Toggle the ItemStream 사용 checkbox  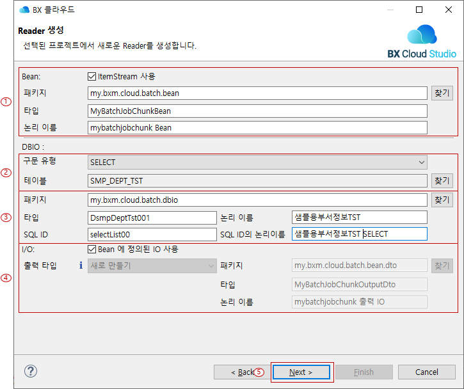coord(92,77)
